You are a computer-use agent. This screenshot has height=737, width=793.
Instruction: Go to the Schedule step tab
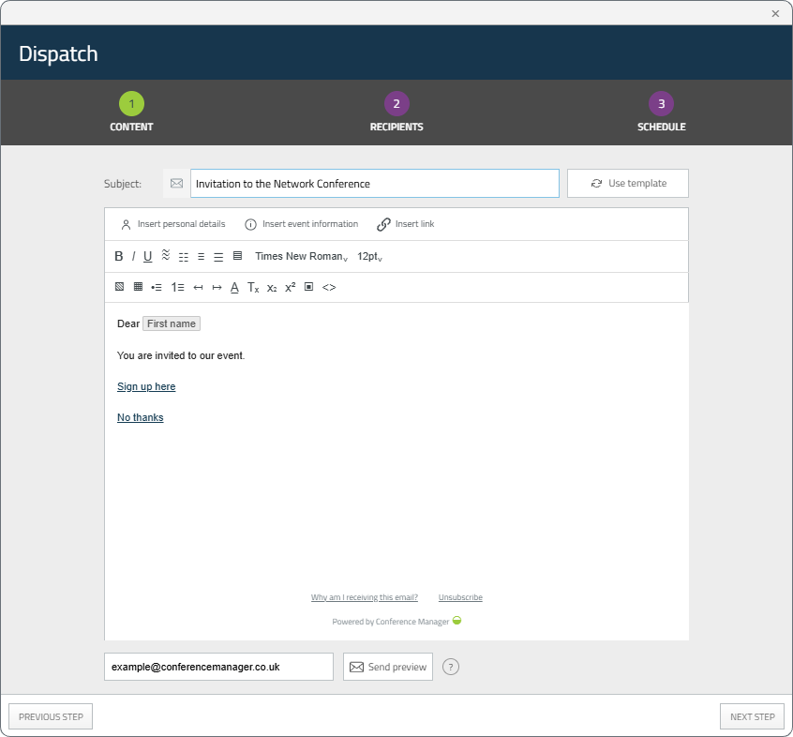662,113
